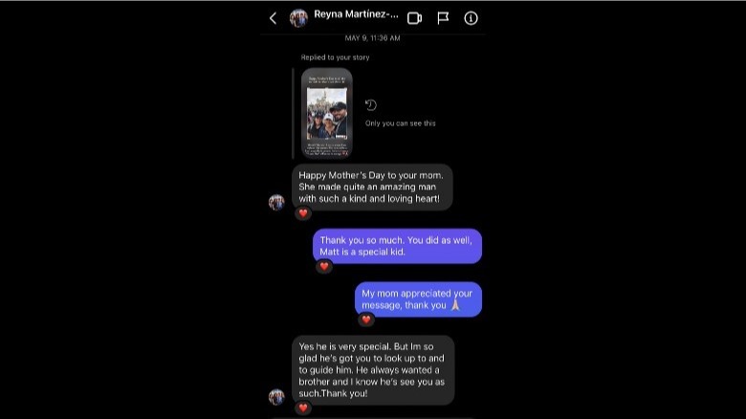Image resolution: width=746 pixels, height=419 pixels.
Task: Open the story thumbnail with the castle photo
Action: [327, 113]
